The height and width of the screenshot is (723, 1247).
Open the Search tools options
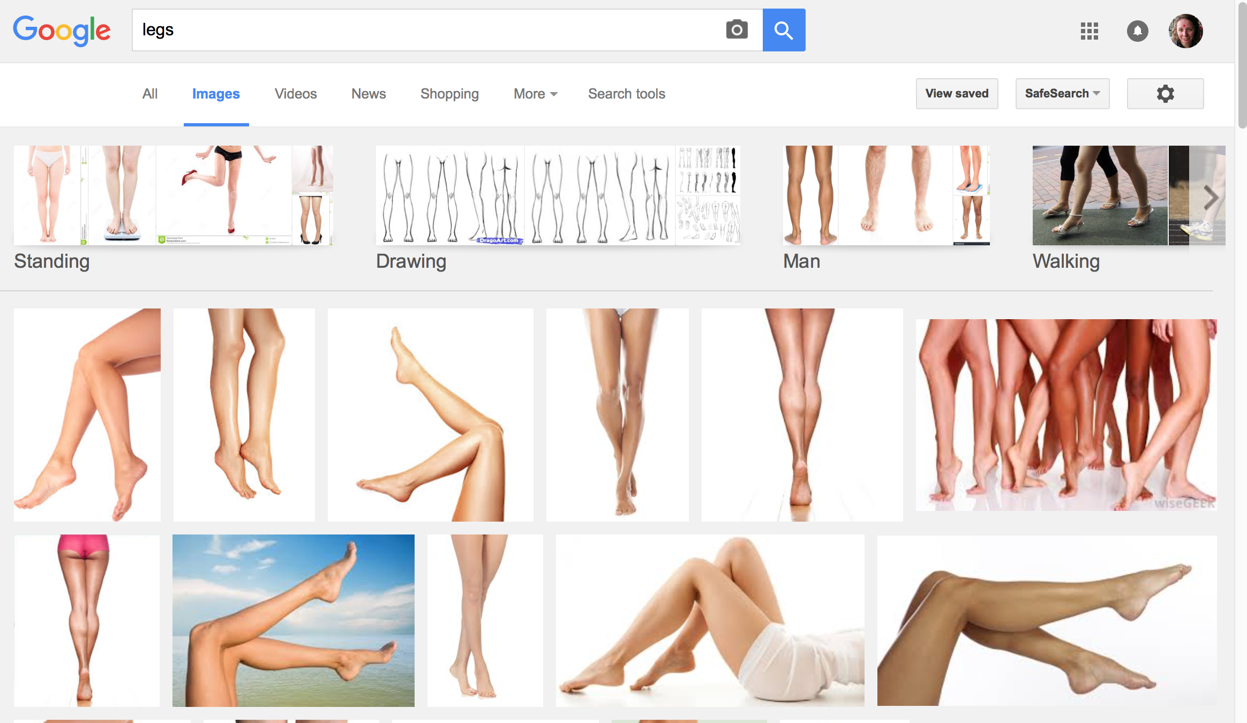point(626,94)
